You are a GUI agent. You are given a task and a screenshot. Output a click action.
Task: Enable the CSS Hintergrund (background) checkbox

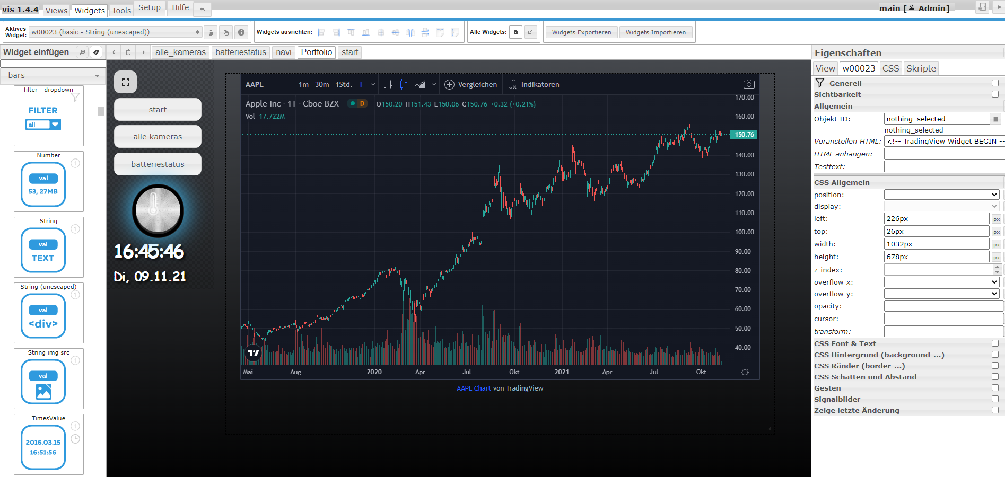[x=995, y=355]
